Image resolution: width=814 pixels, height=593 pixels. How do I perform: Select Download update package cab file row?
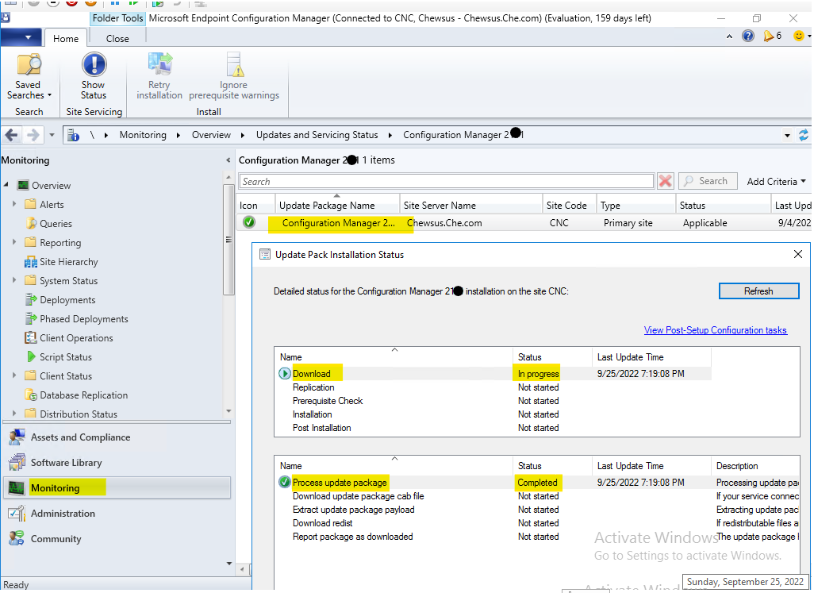coord(537,496)
